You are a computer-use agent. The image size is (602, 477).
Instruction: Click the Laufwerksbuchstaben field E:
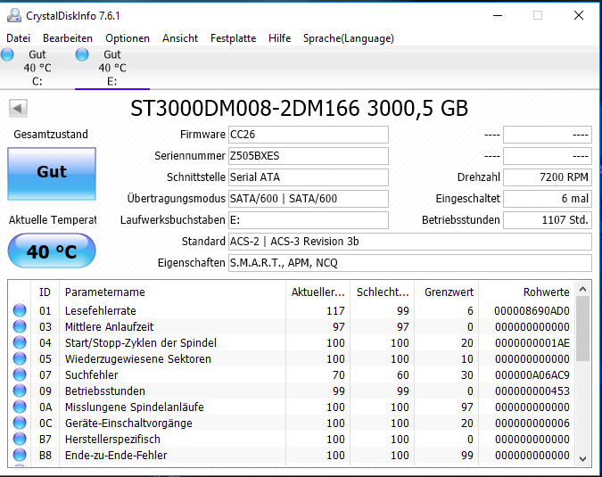coord(309,220)
